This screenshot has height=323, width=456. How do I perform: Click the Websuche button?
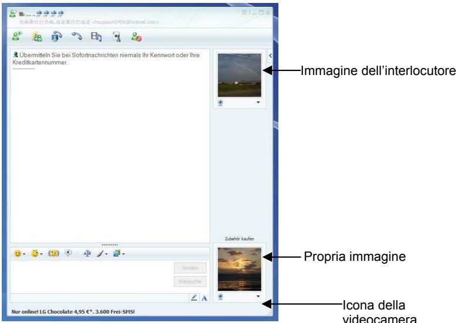(x=190, y=281)
